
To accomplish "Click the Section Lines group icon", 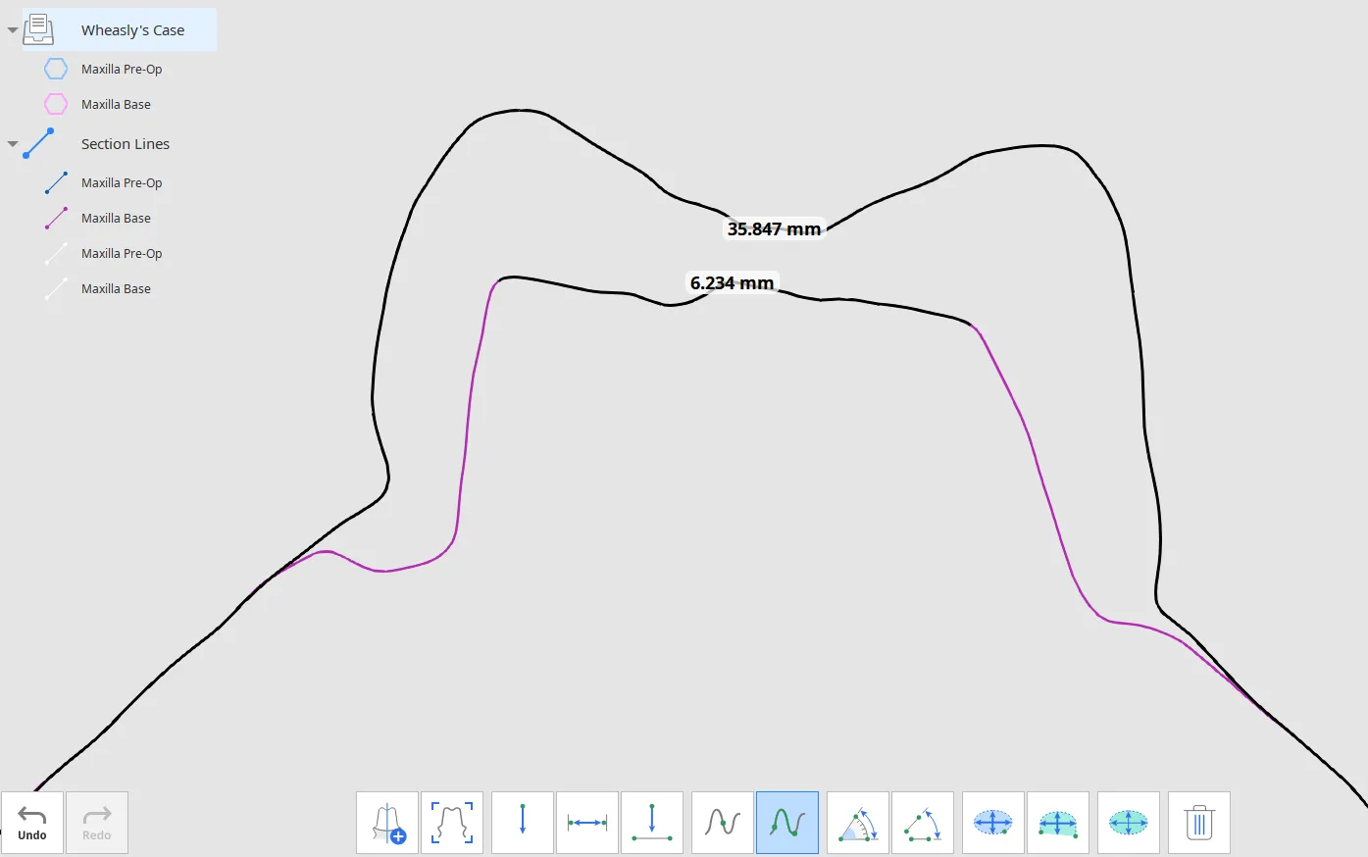I will pos(38,143).
